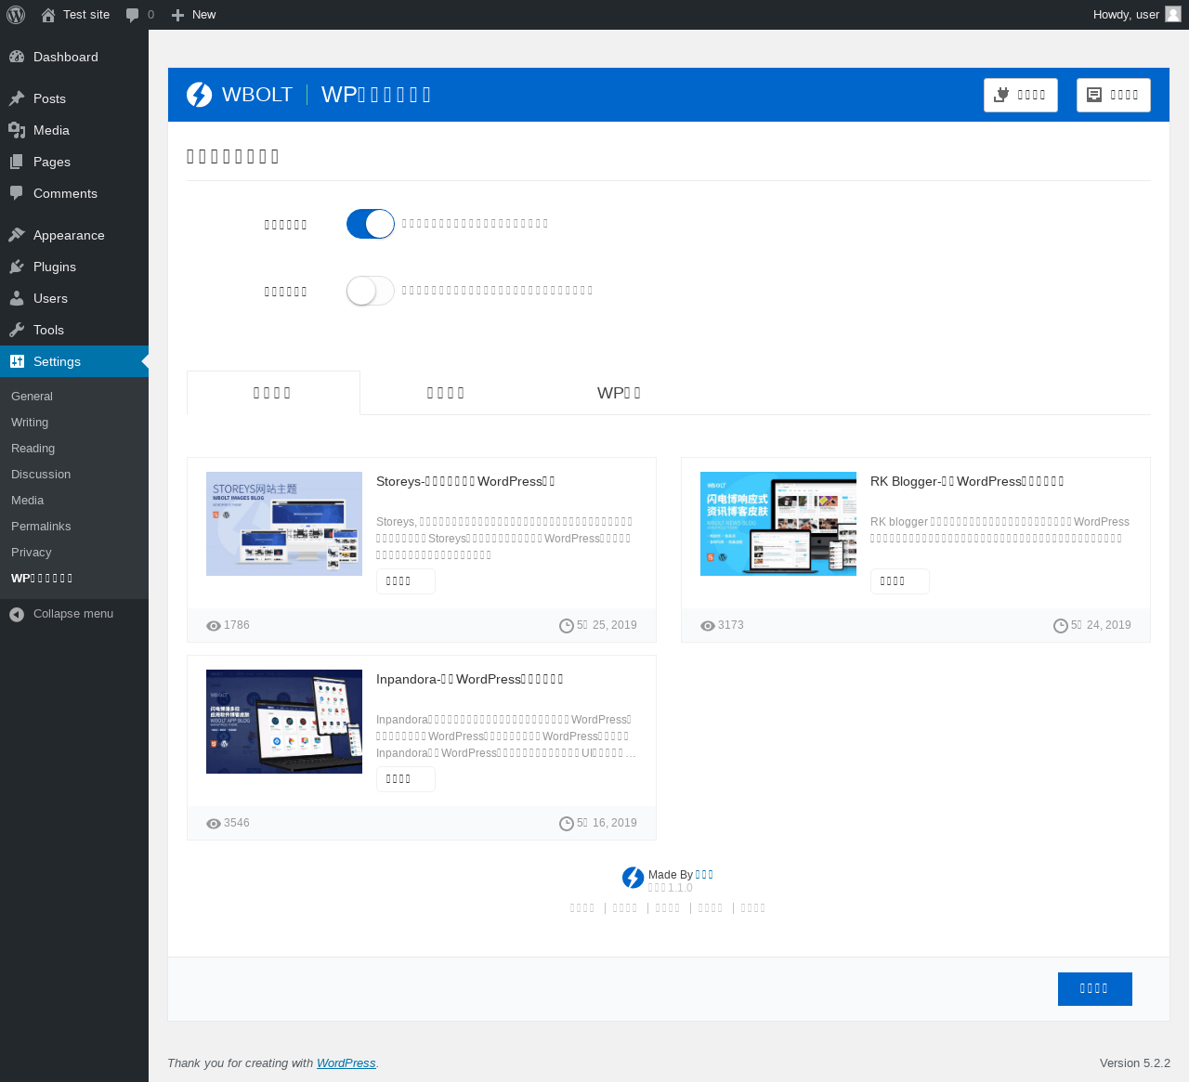
Task: Go to Posts in the sidebar
Action: 74,98
